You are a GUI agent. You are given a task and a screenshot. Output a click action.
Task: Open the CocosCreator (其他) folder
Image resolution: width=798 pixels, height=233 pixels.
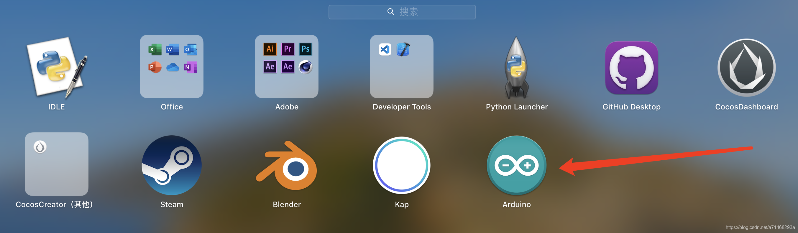tap(57, 164)
